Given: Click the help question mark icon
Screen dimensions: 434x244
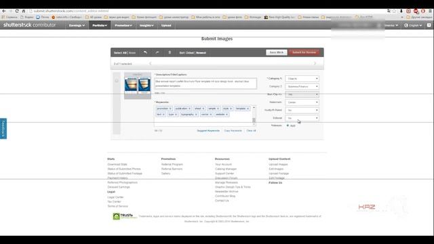Looking at the screenshot, I should (x=429, y=25).
